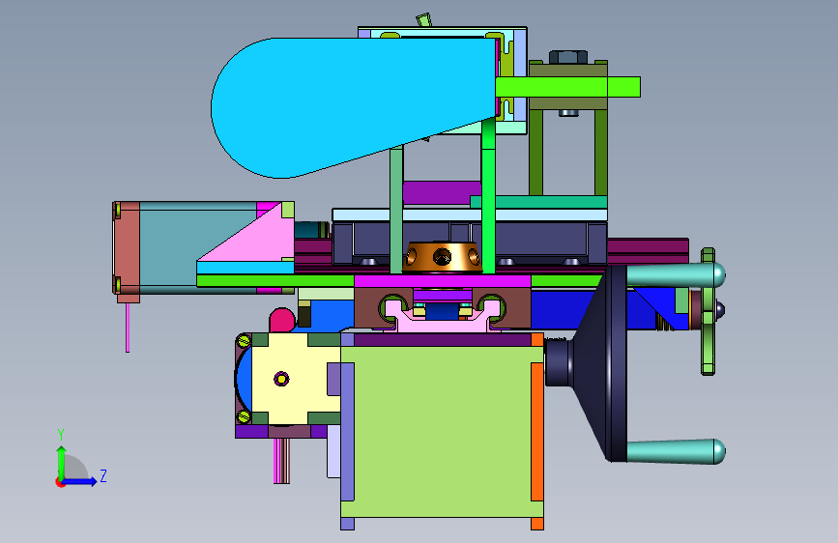Viewport: 838px width, 543px height.
Task: Select the brick-red motor end cap
Action: 127,250
